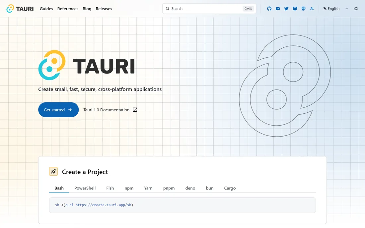
Task: Click the language translate icon
Action: coord(325,9)
